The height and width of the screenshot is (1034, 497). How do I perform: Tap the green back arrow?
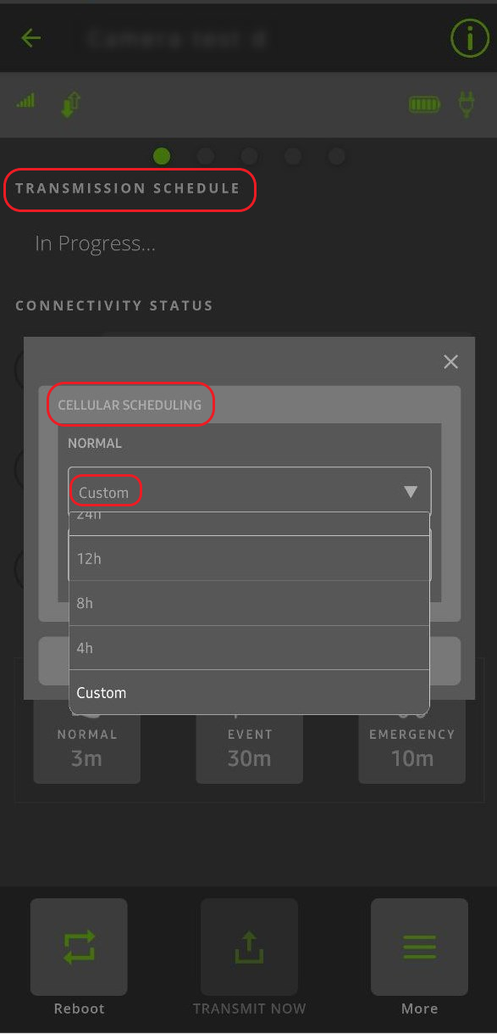(x=31, y=38)
